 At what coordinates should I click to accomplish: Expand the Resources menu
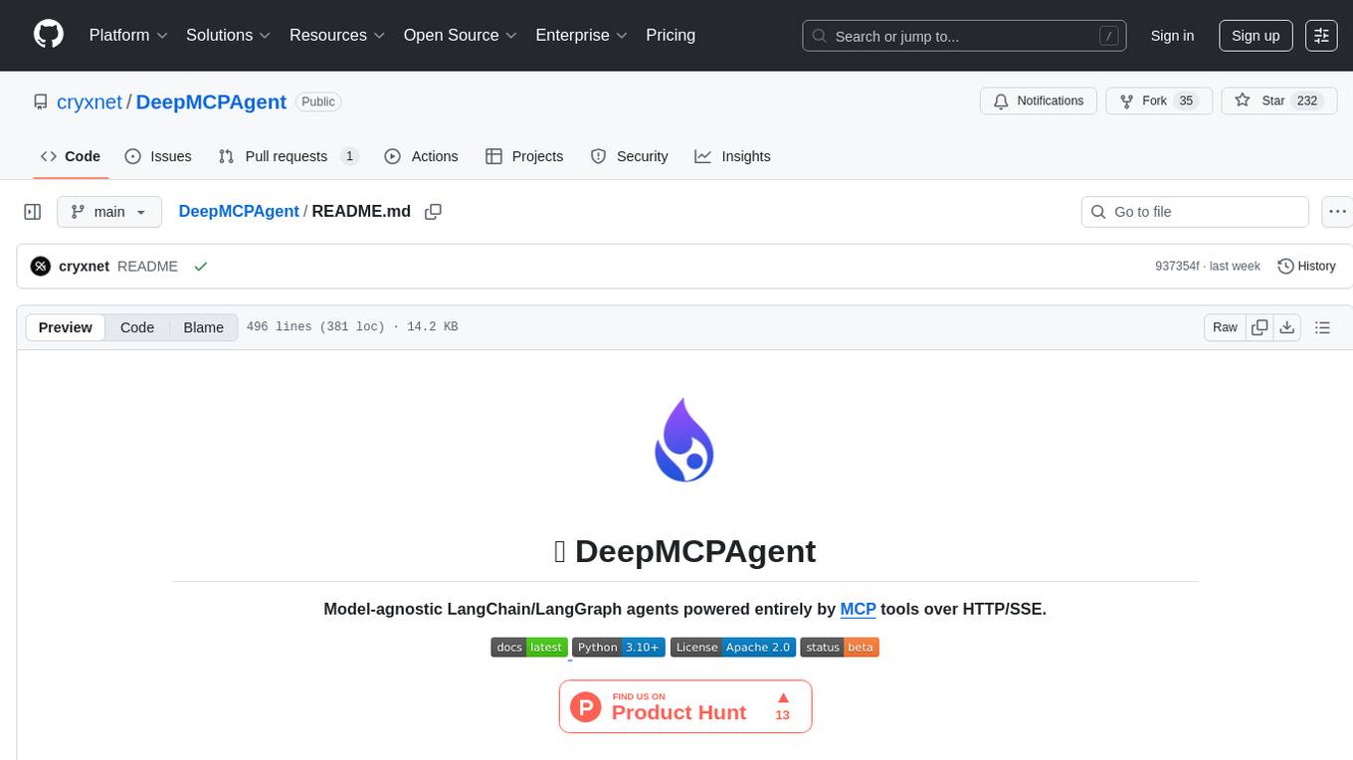point(337,35)
